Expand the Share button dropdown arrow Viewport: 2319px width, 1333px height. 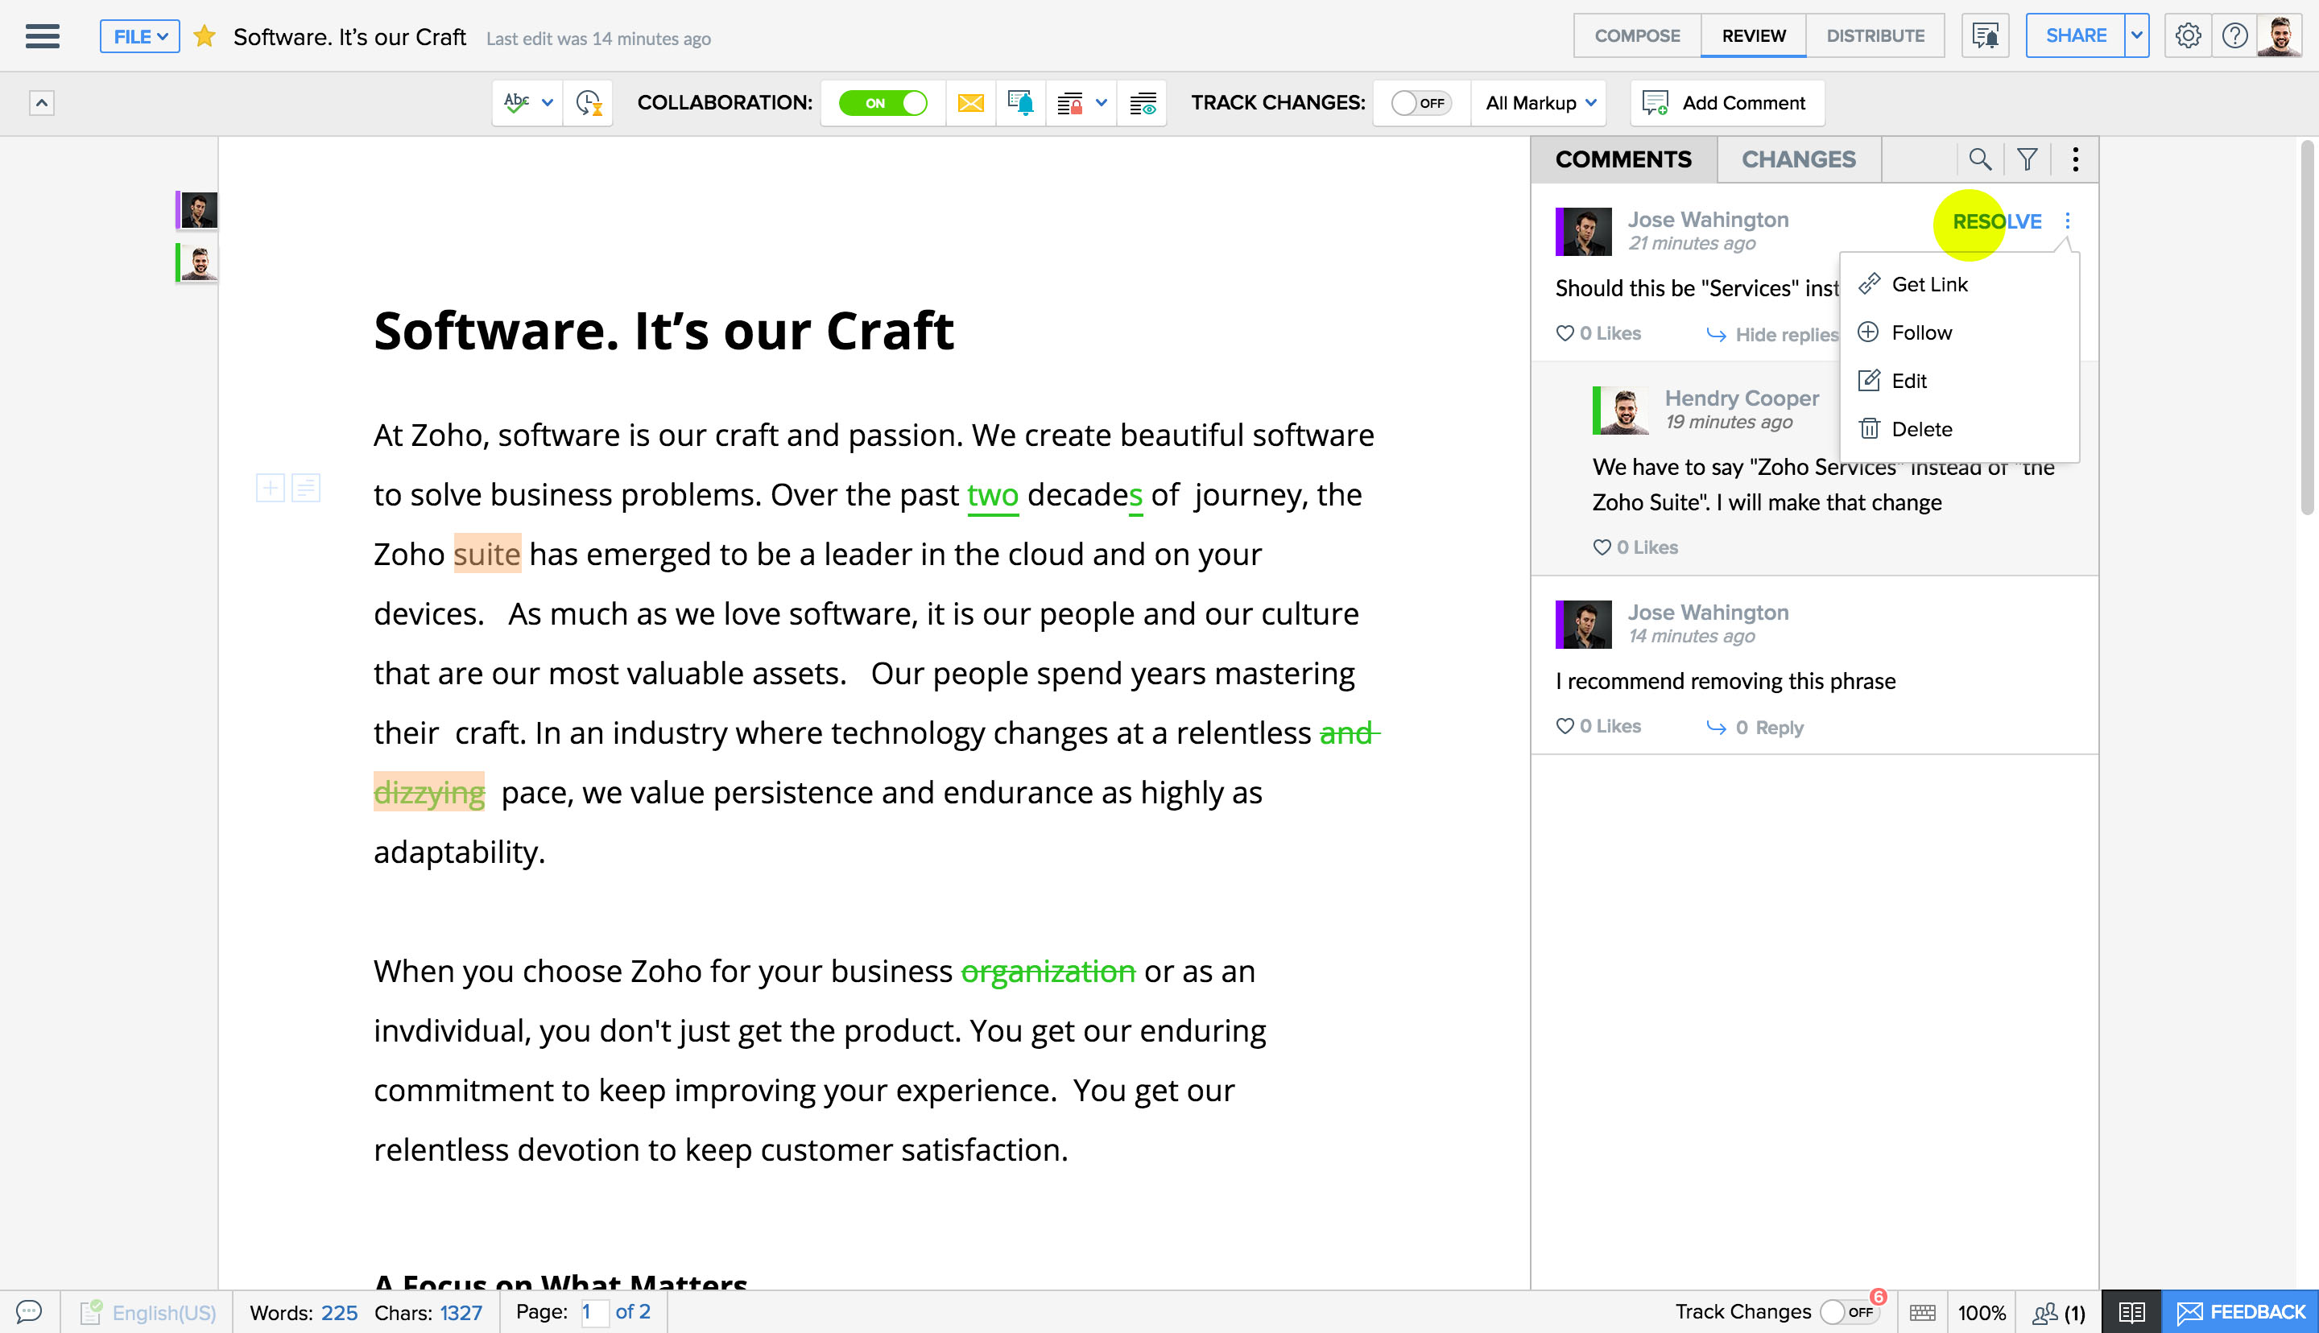coord(2136,35)
